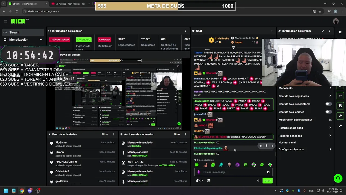Open Filtro in Feed de actividades
The image size is (346, 195).
tap(105, 134)
